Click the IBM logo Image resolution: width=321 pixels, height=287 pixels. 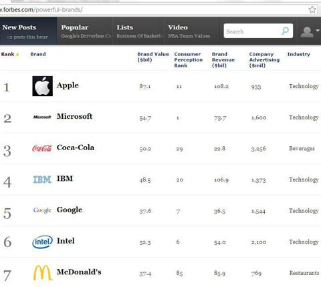coord(42,180)
